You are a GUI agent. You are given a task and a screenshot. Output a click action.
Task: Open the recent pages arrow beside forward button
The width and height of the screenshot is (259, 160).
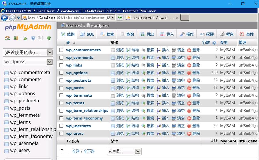(x=19, y=18)
